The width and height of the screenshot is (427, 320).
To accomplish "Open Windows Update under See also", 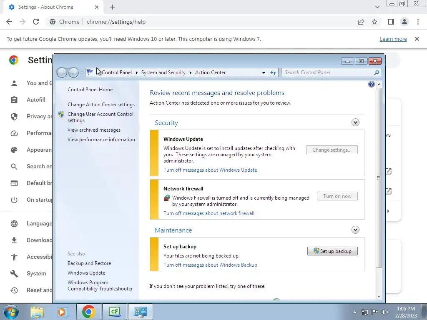I will click(x=86, y=273).
